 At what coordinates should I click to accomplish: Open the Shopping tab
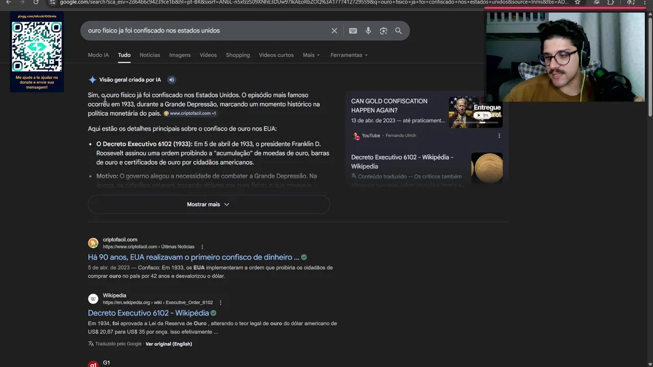point(238,55)
